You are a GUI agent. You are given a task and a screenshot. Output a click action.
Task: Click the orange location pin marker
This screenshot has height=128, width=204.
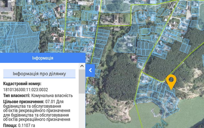pyautogui.click(x=171, y=81)
